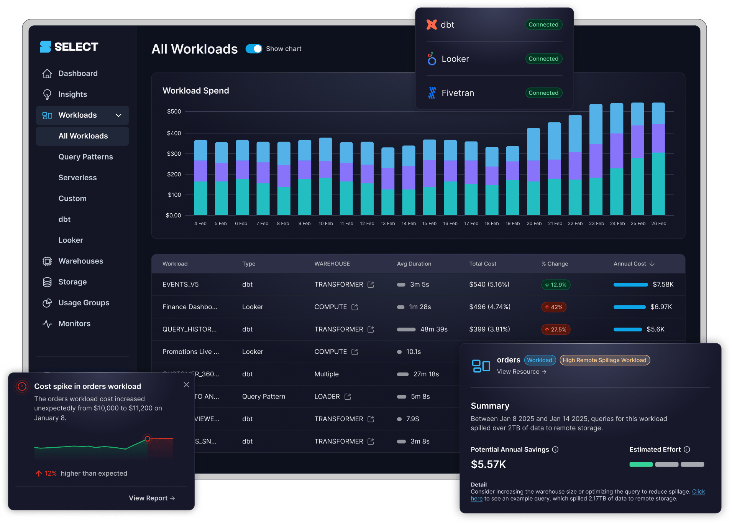The width and height of the screenshot is (732, 524).
Task: Select Query Patterns in sidebar
Action: [85, 157]
